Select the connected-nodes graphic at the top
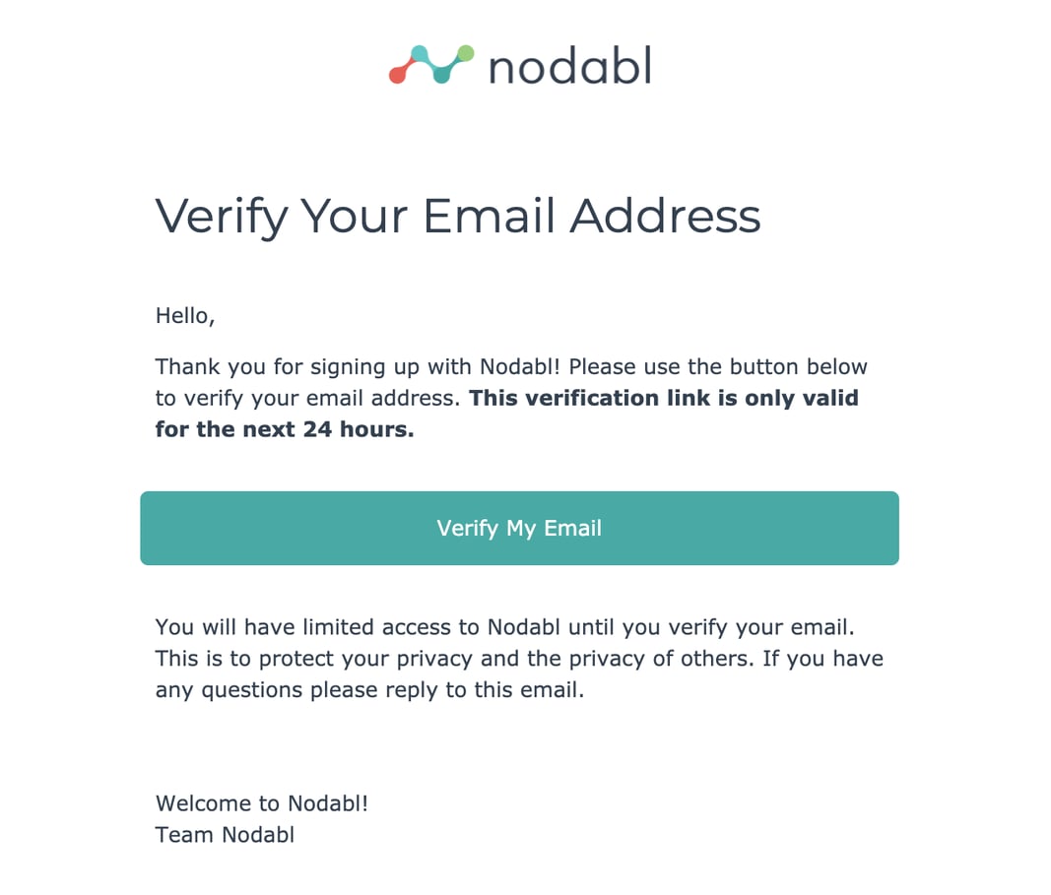 point(430,64)
